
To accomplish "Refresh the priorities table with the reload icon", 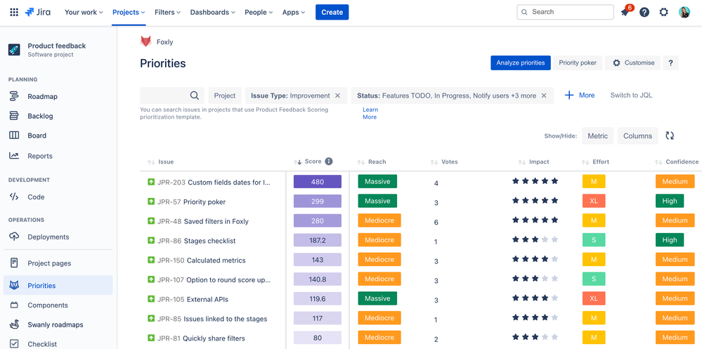I will [x=670, y=136].
